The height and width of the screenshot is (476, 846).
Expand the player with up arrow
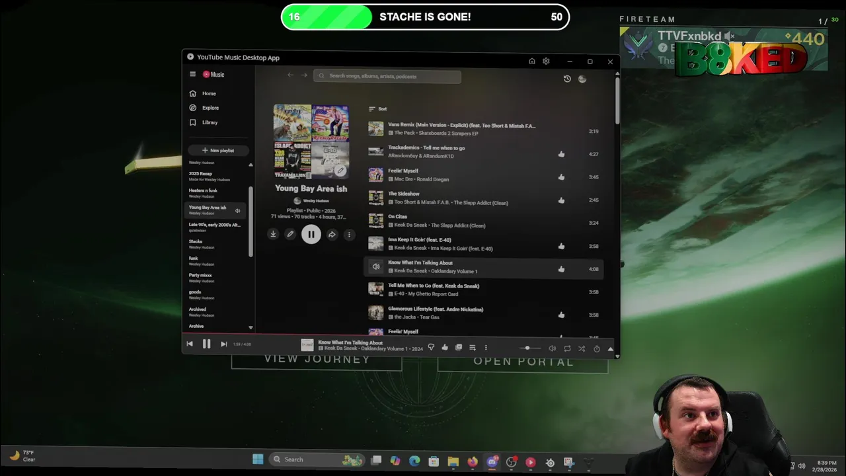610,348
